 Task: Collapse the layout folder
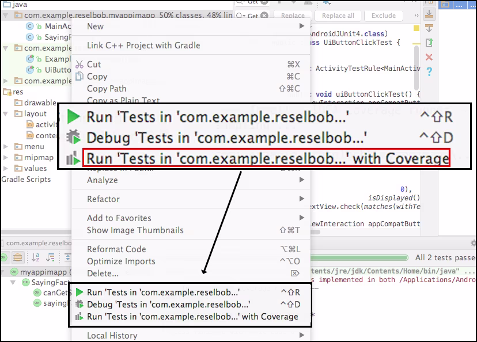[6, 113]
